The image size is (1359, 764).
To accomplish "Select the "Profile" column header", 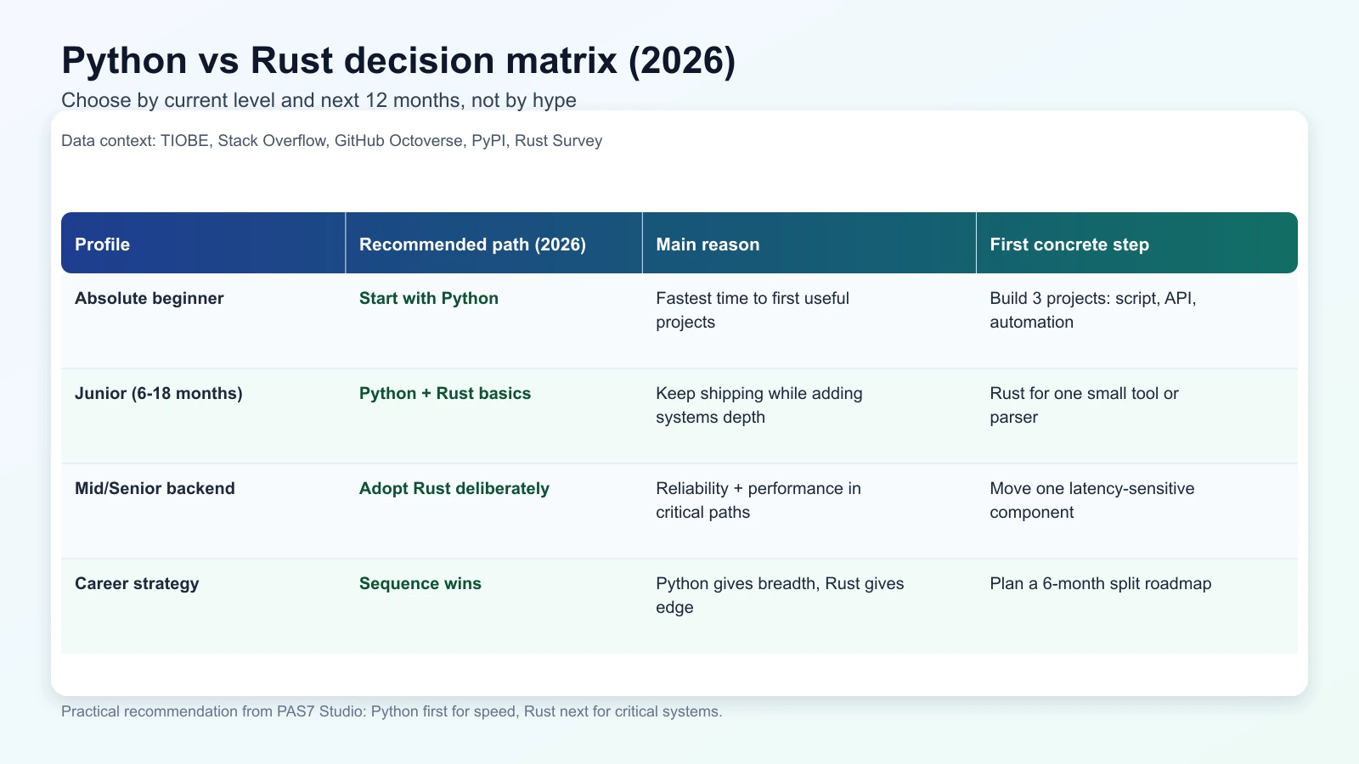I will click(102, 244).
